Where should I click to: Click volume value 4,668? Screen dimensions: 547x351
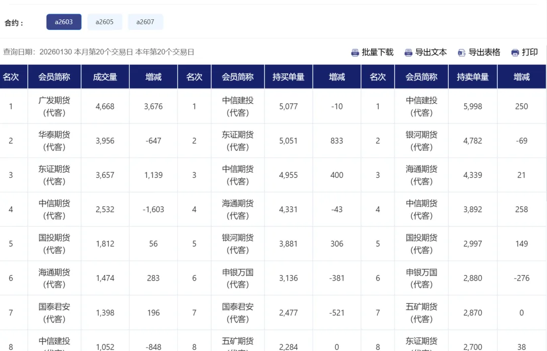pyautogui.click(x=105, y=106)
